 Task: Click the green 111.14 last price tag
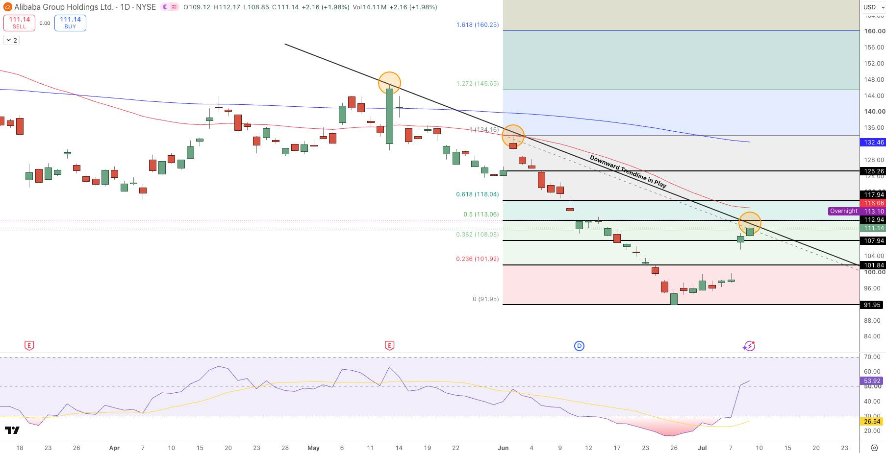pos(874,228)
